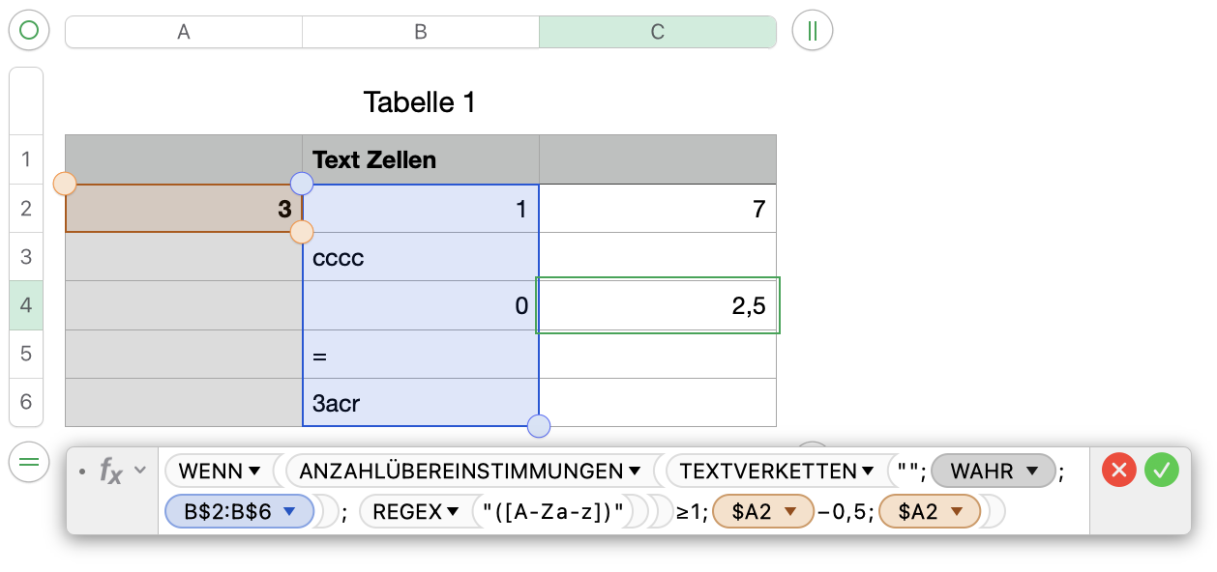
Task: Open the first $A2 reference options
Action: [x=791, y=512]
